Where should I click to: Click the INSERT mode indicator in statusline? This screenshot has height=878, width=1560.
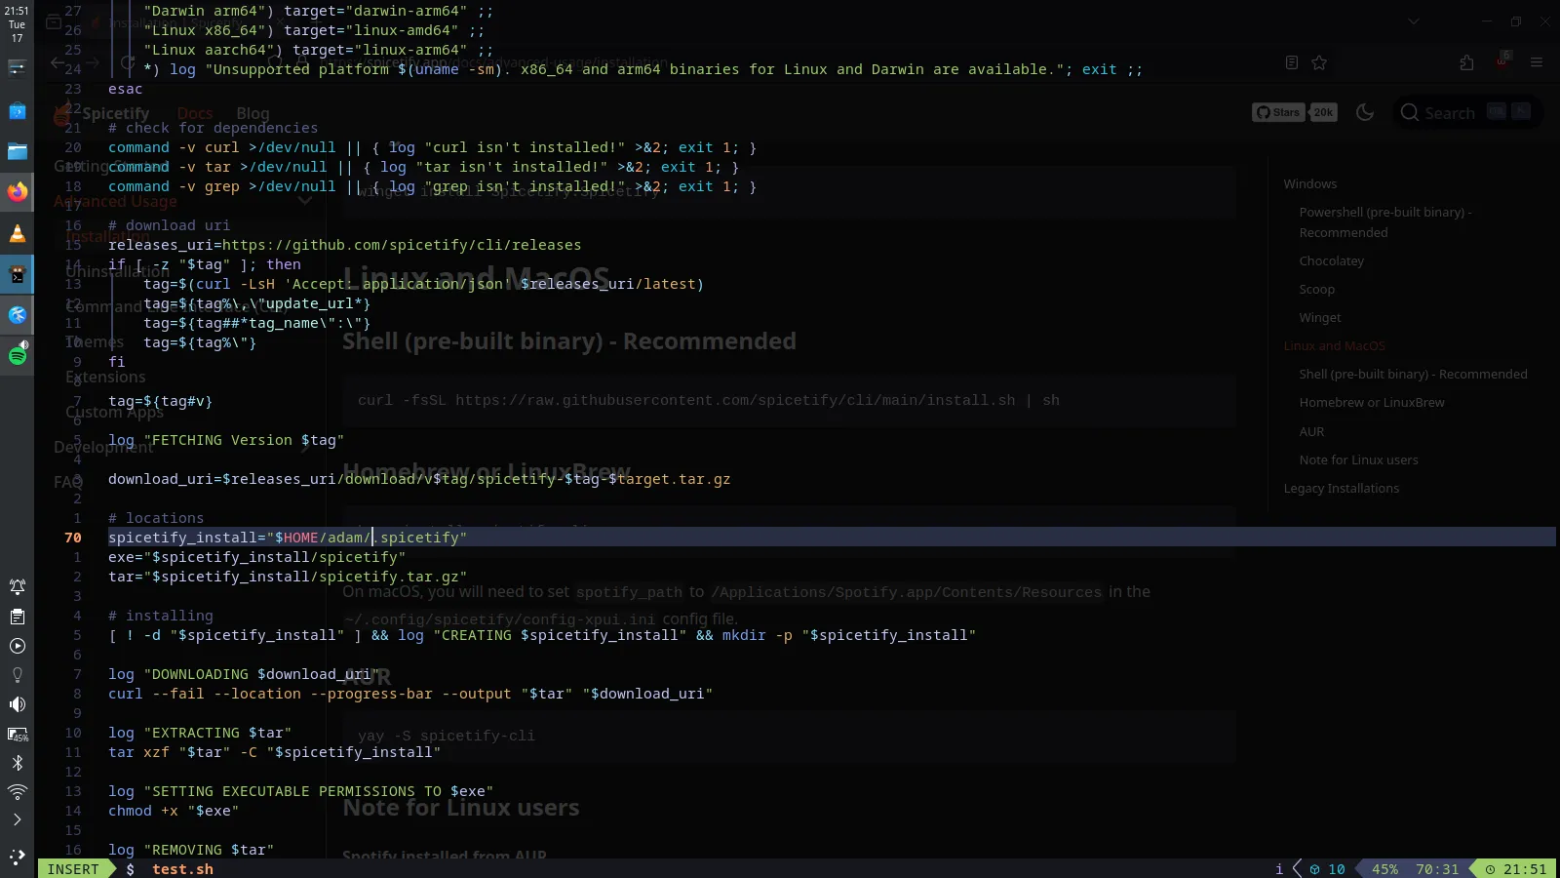[x=73, y=869]
